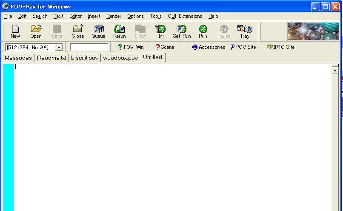343x211 pixels.
Task: Click the greyed Save icon
Action: coord(57,31)
